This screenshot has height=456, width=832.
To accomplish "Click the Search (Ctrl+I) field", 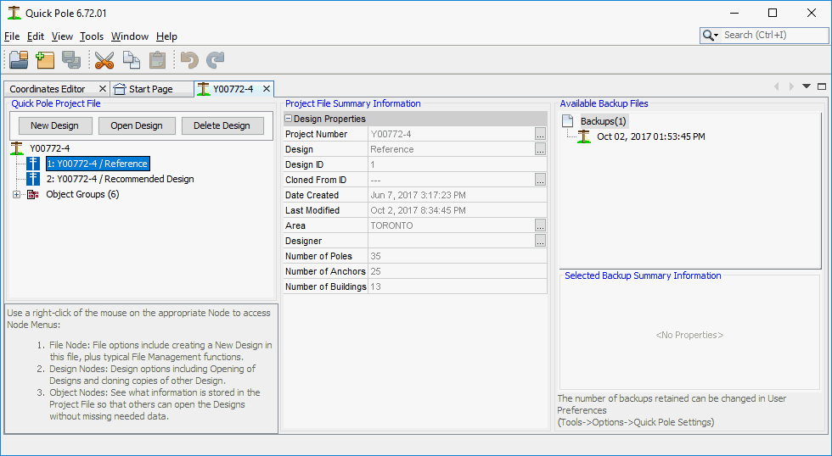I will click(773, 36).
